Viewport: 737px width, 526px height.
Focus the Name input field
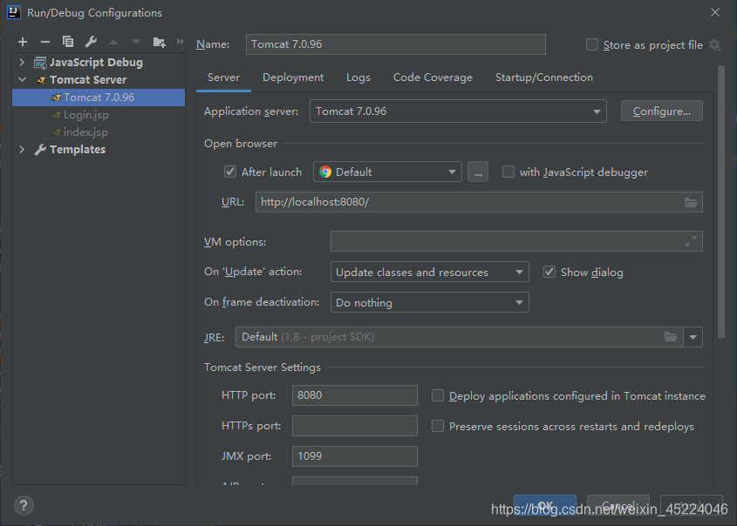[x=396, y=44]
